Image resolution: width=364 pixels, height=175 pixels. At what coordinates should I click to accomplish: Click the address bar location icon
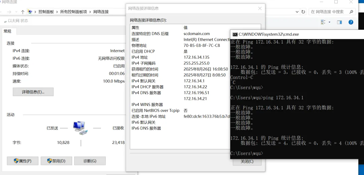coord(30,11)
